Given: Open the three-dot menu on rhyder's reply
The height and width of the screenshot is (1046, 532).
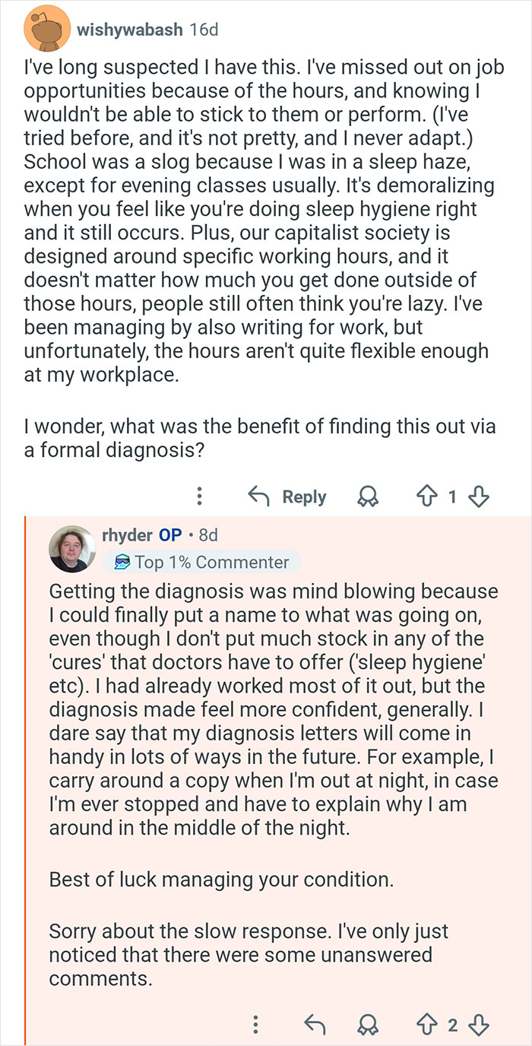Looking at the screenshot, I should [x=255, y=1025].
